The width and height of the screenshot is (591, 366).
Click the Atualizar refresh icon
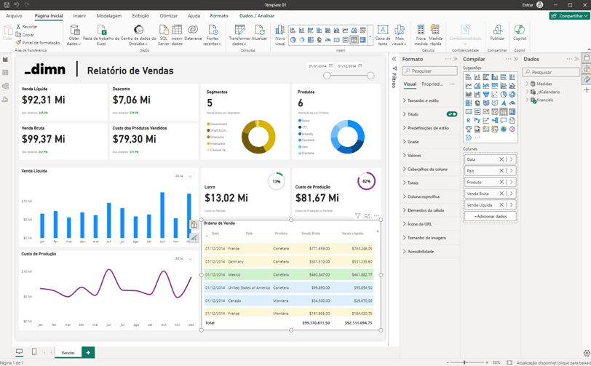259,31
